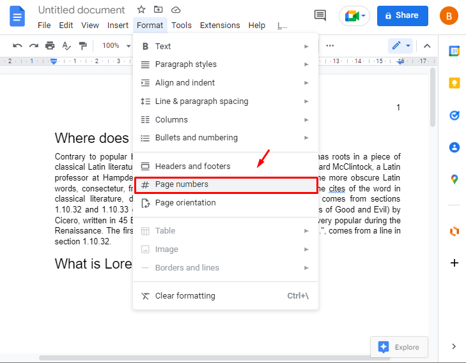Hide the menus with the up chevron

click(427, 46)
